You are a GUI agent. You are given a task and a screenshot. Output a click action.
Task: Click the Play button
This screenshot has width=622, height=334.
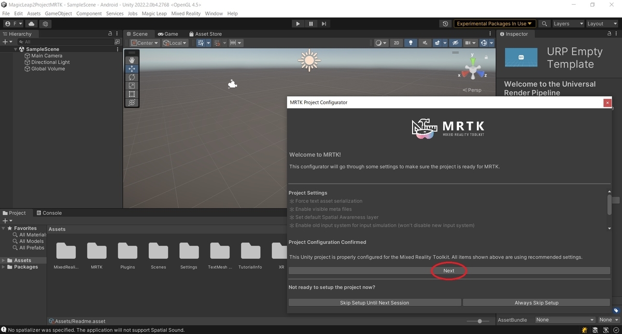(x=298, y=24)
